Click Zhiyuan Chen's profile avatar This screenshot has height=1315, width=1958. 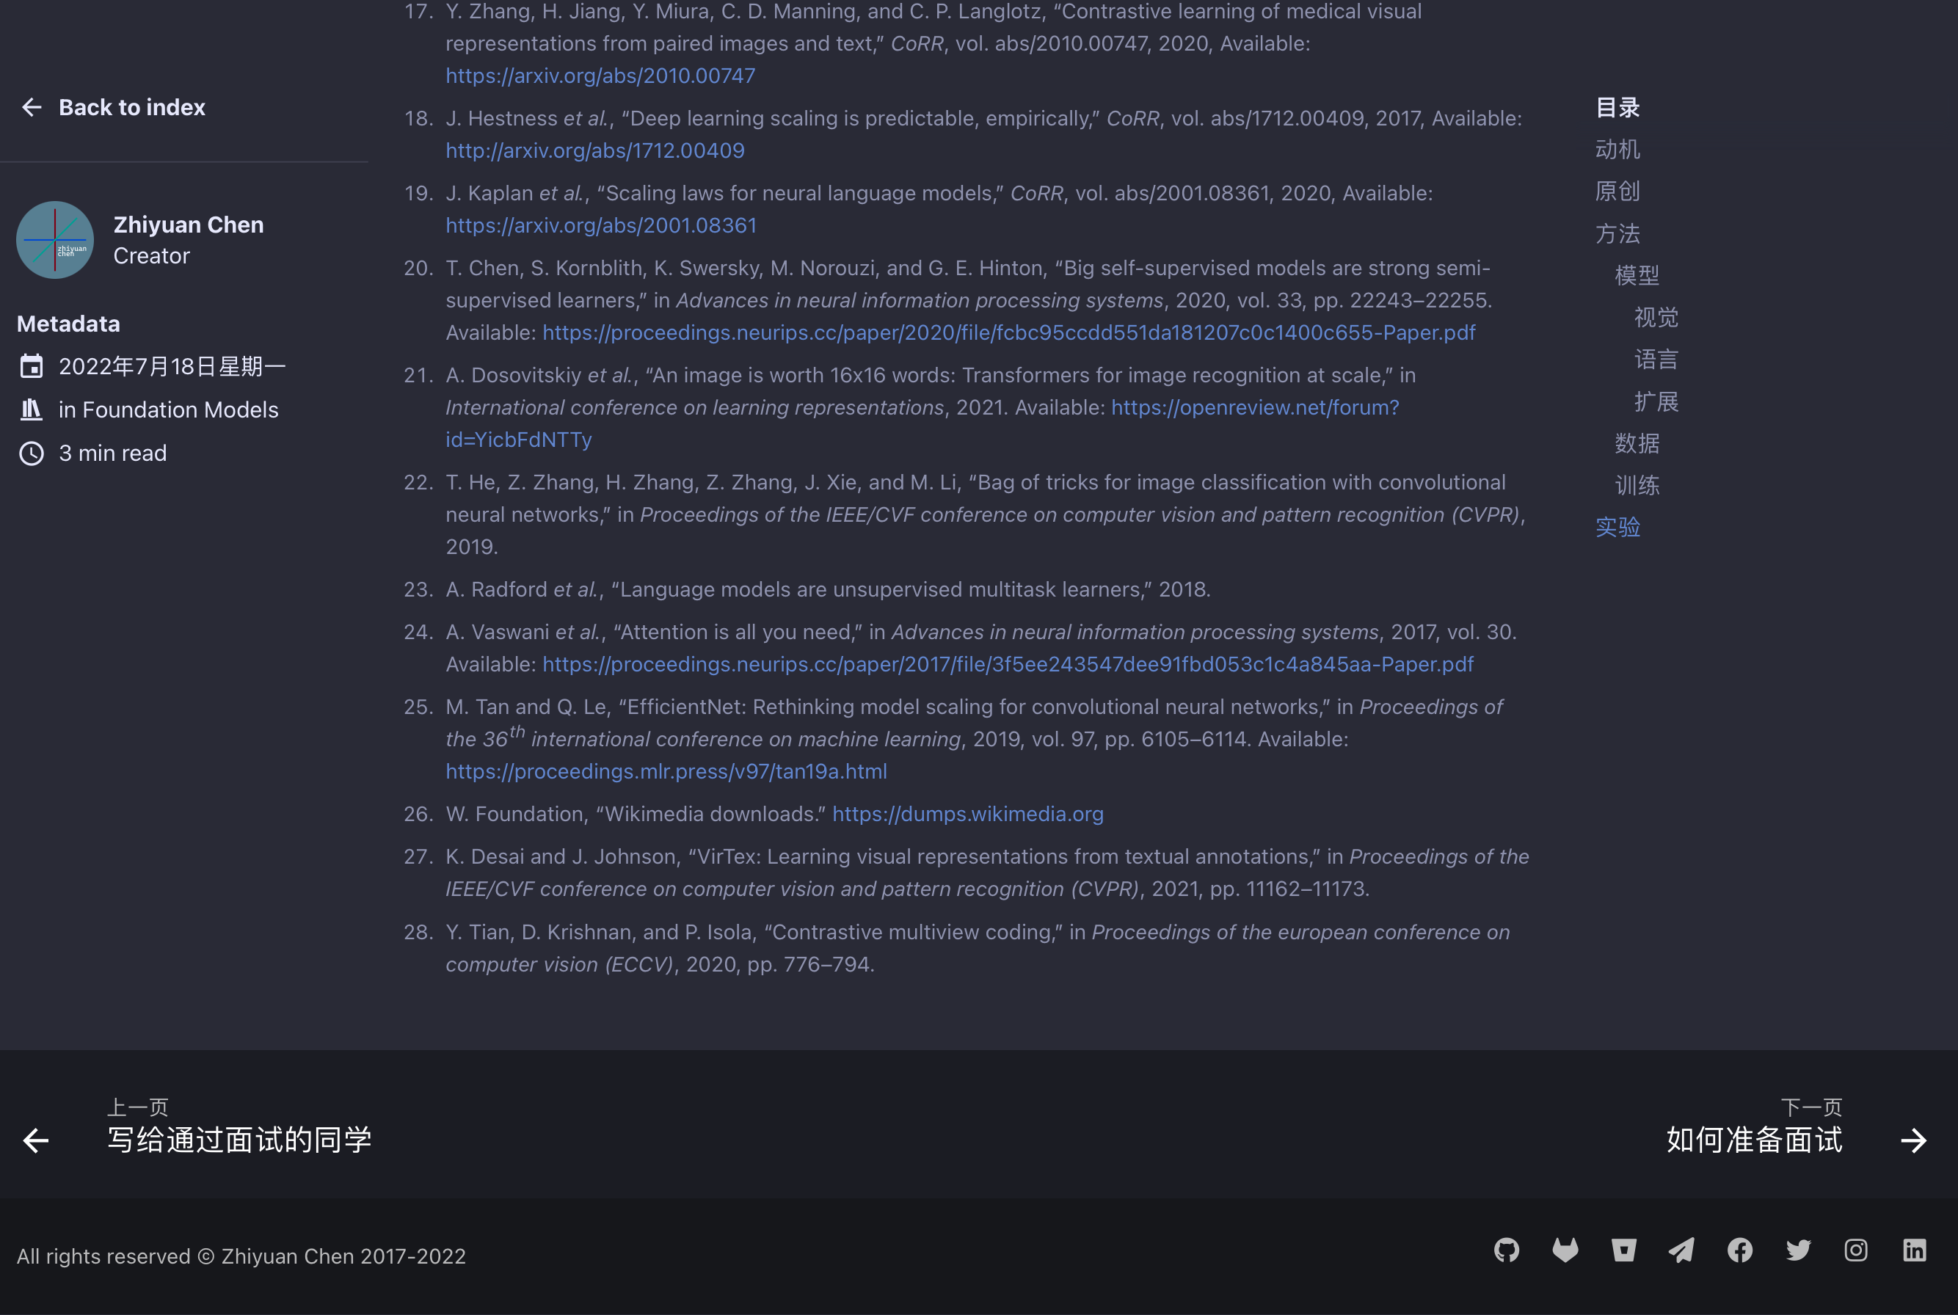54,240
